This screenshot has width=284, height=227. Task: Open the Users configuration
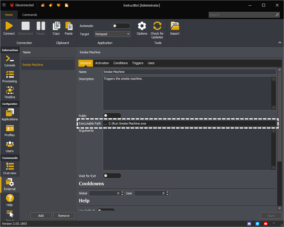point(10,147)
